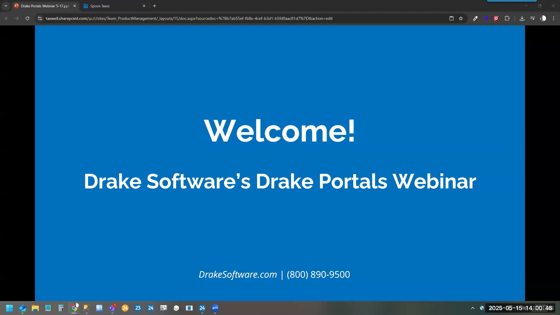Open the media playback control in Chrome toolbar
This screenshot has height=315, width=560.
[533, 18]
